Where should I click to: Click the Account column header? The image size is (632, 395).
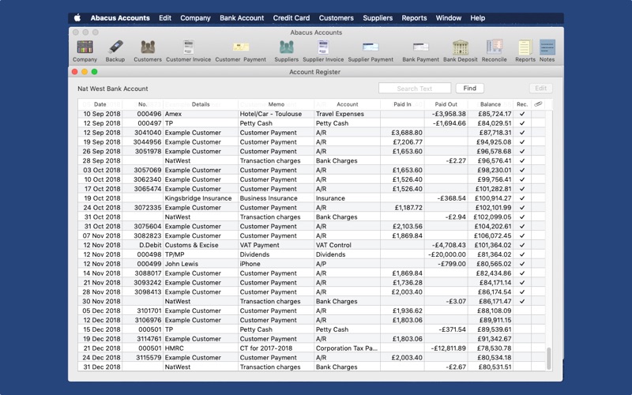pos(347,104)
